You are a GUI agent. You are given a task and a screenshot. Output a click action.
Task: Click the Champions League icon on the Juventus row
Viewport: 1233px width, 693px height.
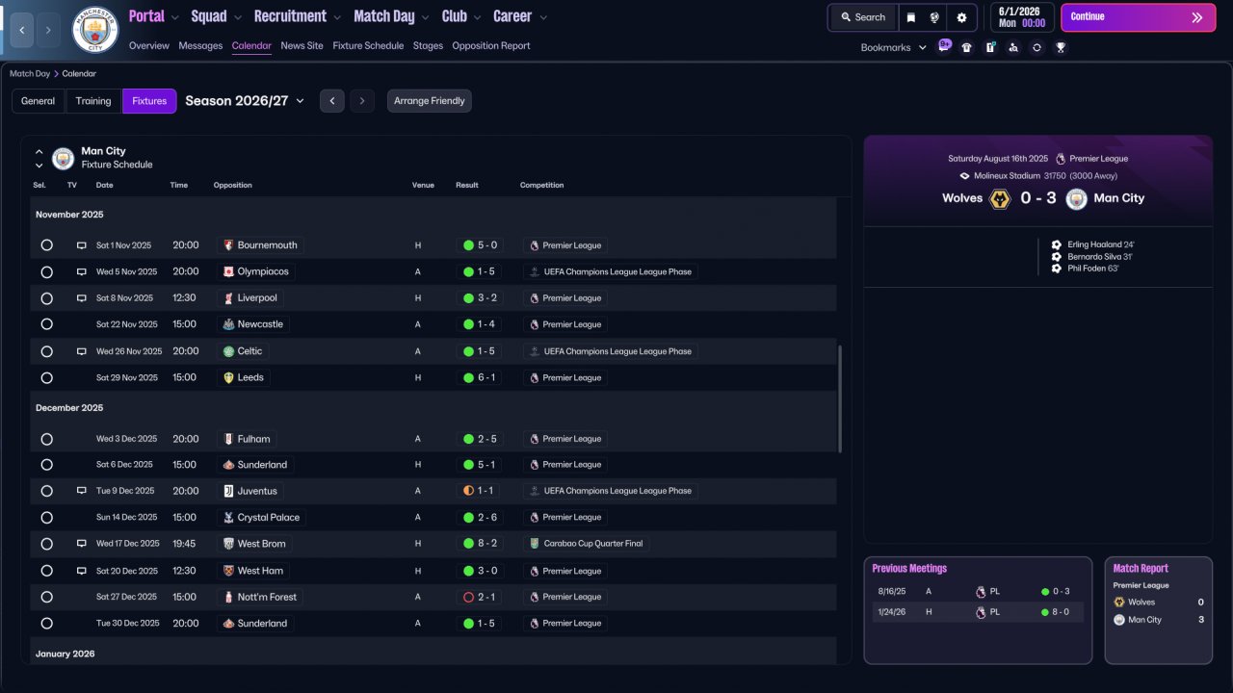click(535, 491)
